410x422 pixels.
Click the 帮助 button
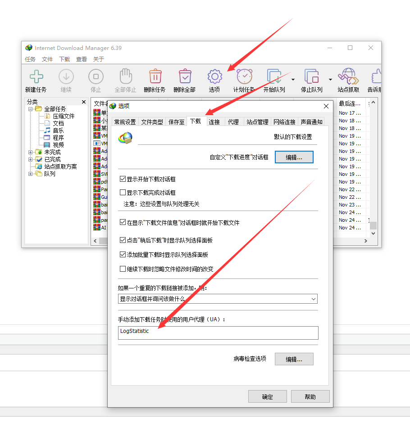point(310,396)
